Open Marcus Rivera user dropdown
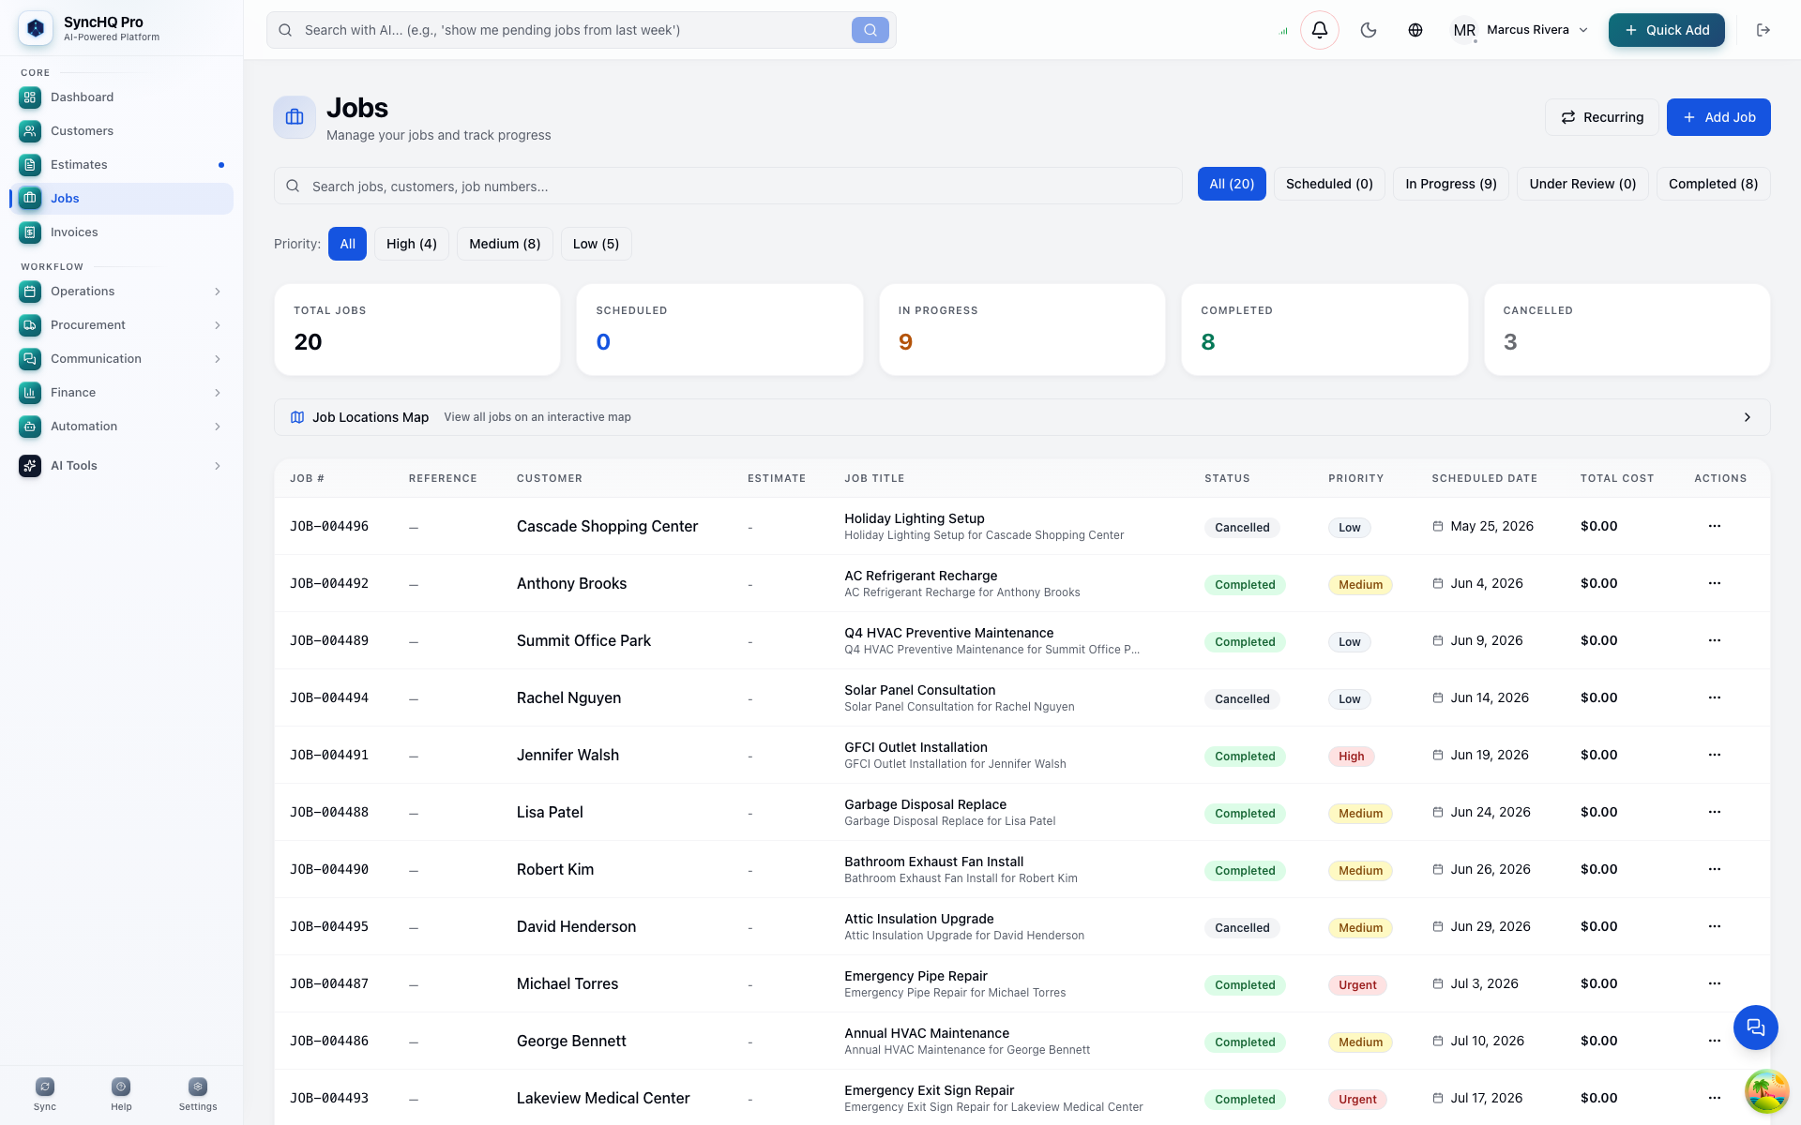1801x1125 pixels. pyautogui.click(x=1520, y=30)
